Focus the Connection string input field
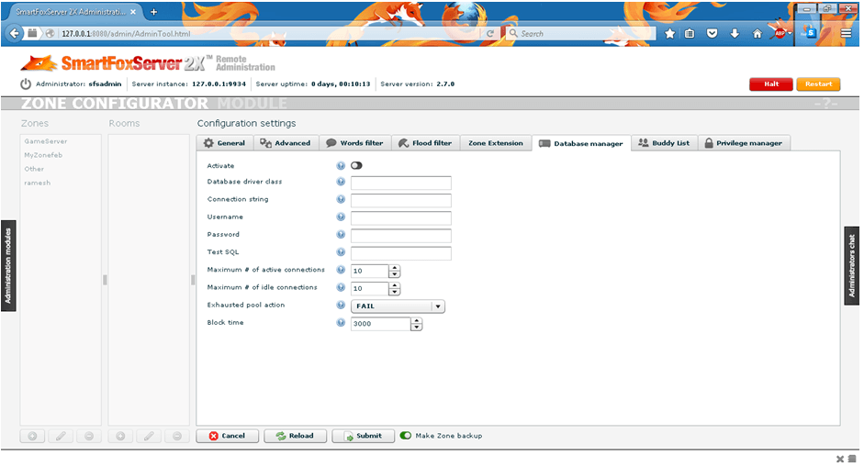The height and width of the screenshot is (467, 864). coord(401,200)
